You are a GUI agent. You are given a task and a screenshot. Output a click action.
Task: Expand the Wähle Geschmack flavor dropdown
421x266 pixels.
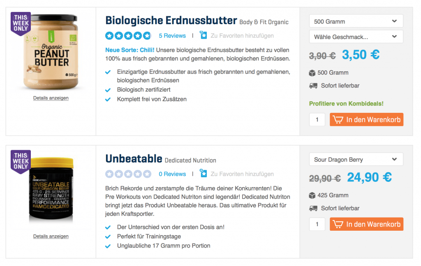point(356,37)
